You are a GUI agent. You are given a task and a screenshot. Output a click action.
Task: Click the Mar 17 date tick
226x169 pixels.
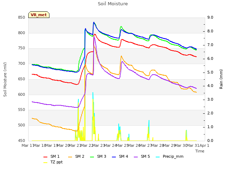point(28,146)
